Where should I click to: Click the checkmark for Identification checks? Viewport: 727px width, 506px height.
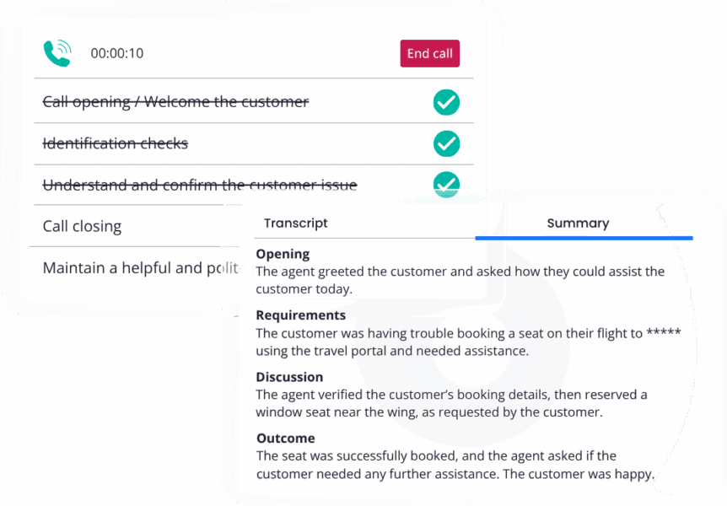tap(446, 143)
